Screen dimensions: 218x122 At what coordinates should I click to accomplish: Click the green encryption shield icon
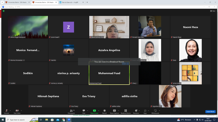(4, 11)
